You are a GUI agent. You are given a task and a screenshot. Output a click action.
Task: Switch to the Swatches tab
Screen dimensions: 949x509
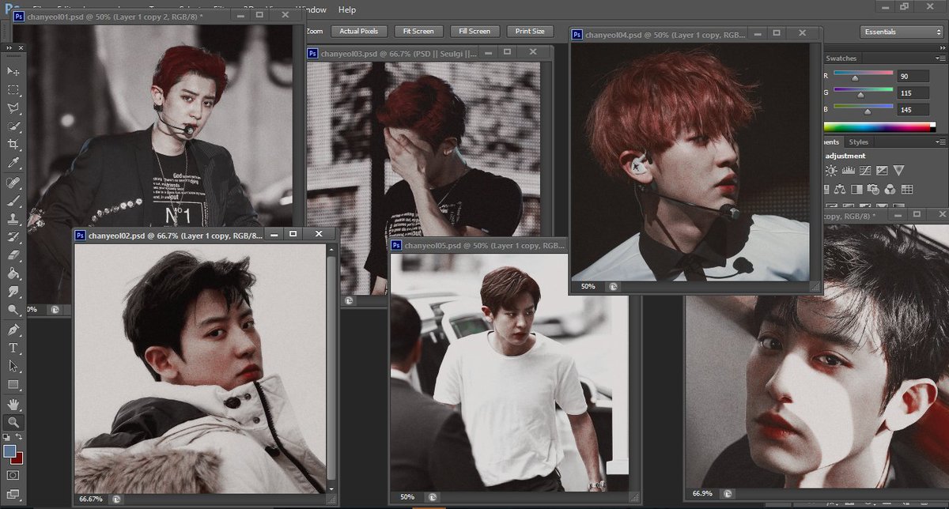841,58
